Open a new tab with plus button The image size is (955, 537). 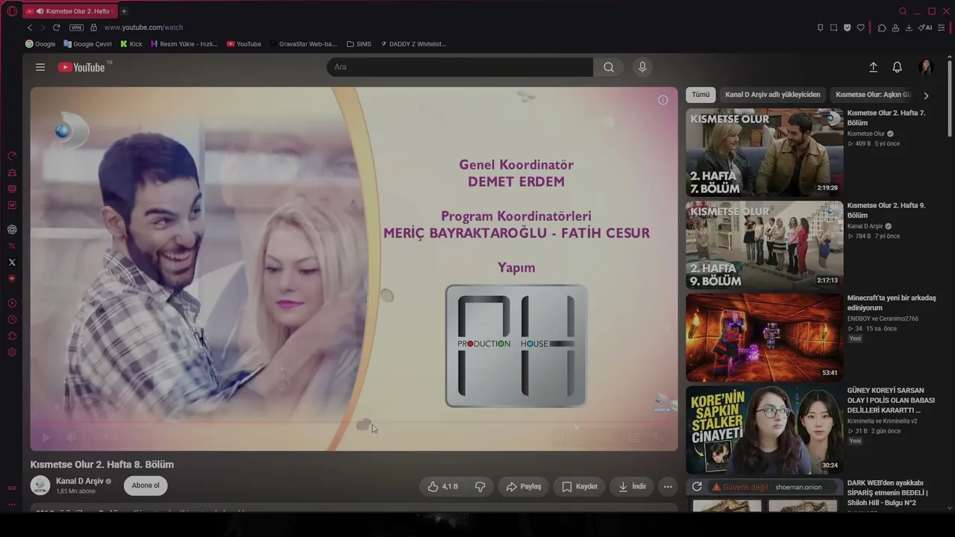(124, 11)
